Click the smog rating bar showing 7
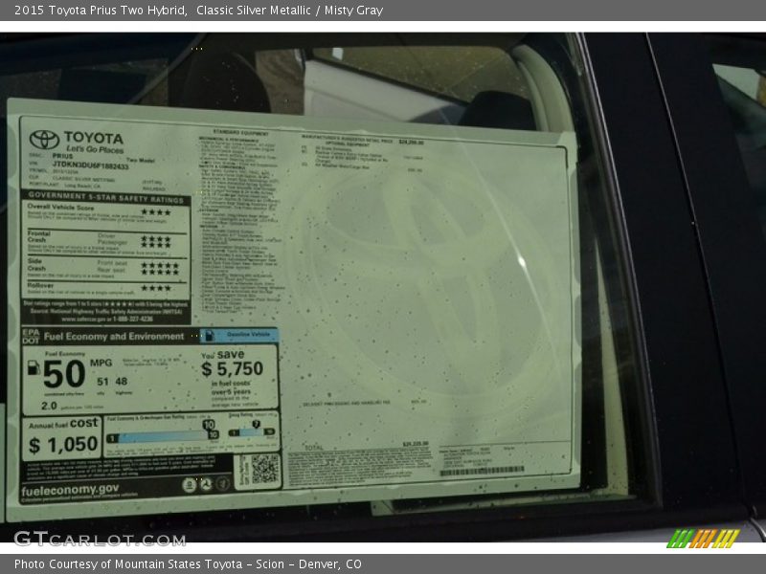Screen dimensions: 766x574 [252, 429]
